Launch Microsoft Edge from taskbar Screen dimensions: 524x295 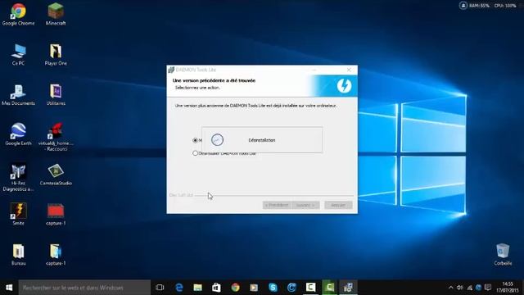click(179, 288)
